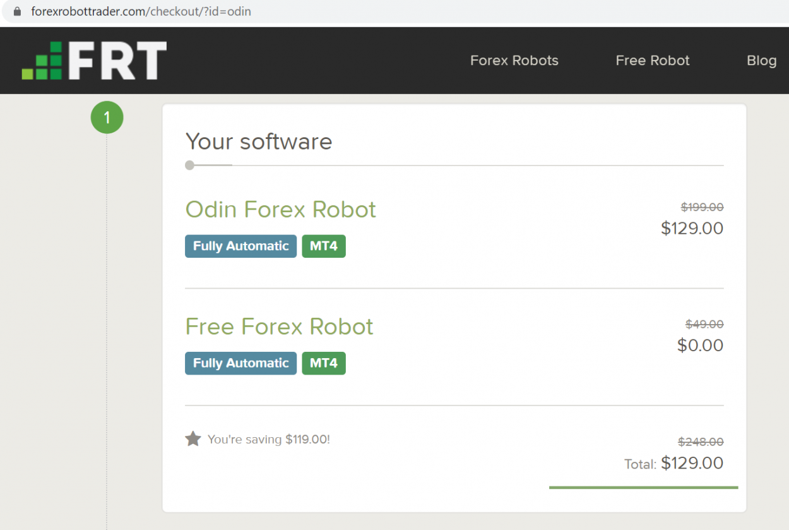Image resolution: width=789 pixels, height=530 pixels.
Task: Click the MT4 badge under Odin Forex Robot
Action: point(324,246)
